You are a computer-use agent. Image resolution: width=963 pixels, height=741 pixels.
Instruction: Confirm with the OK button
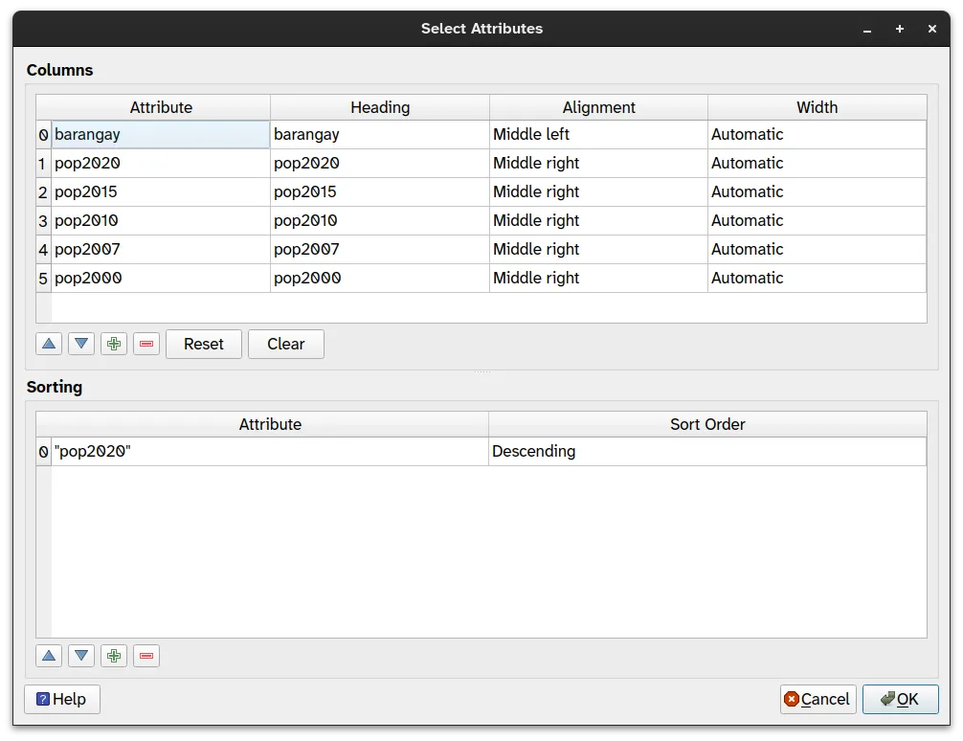tap(900, 699)
